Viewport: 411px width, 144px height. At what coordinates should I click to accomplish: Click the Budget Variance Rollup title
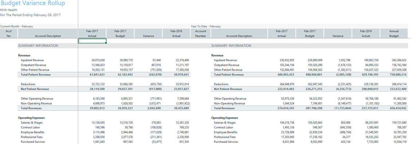pos(33,3)
